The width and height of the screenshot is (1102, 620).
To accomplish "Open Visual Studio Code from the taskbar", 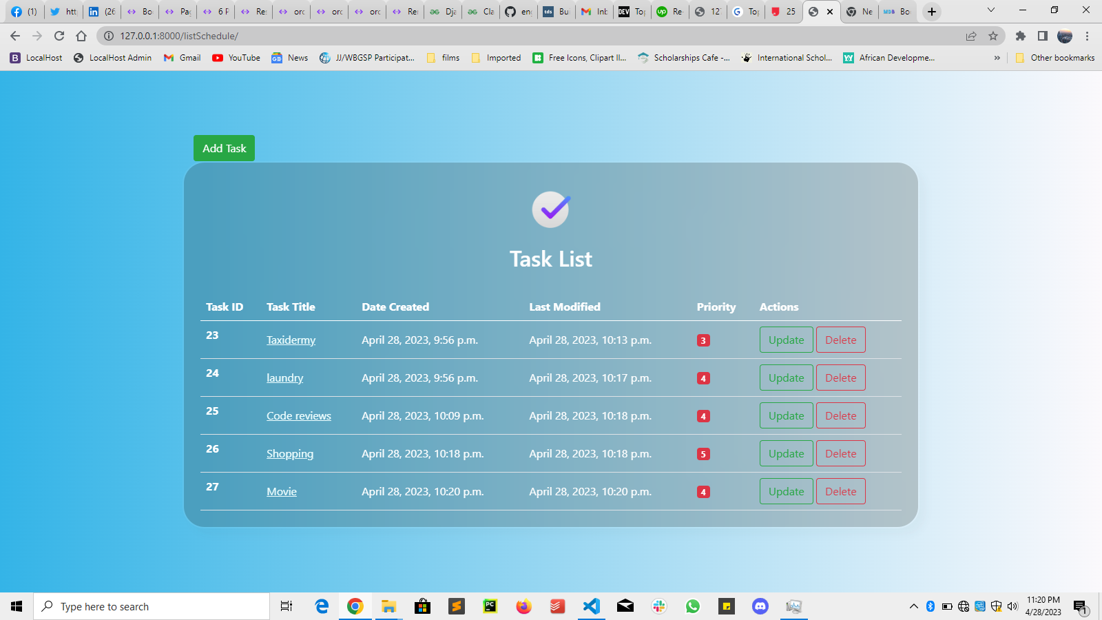I will 592,606.
